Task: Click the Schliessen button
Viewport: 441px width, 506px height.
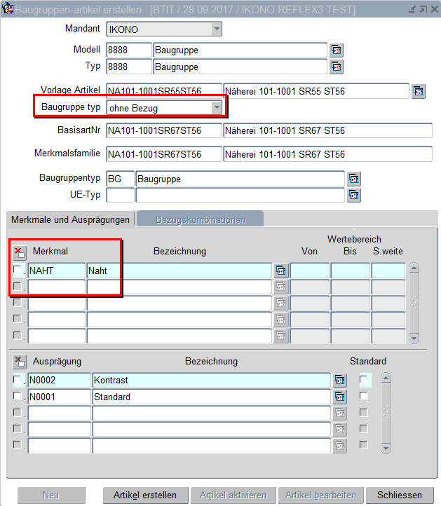Action: [399, 495]
